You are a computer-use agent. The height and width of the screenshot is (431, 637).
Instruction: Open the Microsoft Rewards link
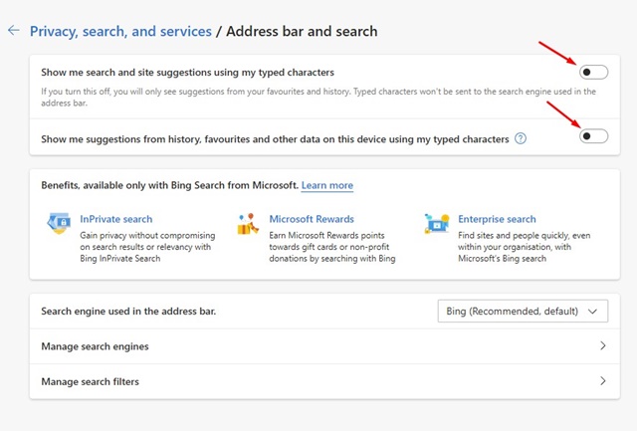pyautogui.click(x=312, y=219)
